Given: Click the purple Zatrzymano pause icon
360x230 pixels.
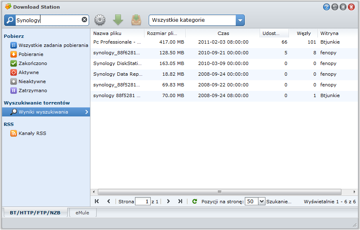Looking at the screenshot, I should coord(14,91).
